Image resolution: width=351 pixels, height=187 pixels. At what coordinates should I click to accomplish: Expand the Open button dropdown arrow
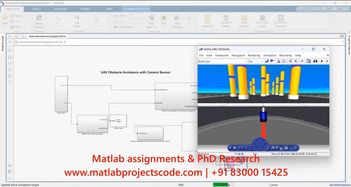pyautogui.click(x=26, y=16)
